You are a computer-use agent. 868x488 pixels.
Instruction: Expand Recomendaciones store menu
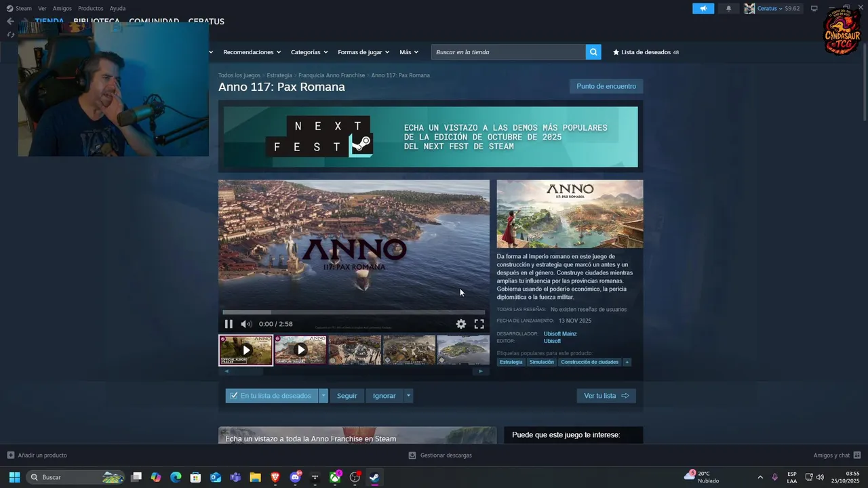coord(252,52)
